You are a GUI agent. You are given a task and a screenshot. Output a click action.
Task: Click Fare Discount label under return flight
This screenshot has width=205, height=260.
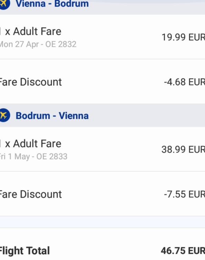(x=31, y=194)
